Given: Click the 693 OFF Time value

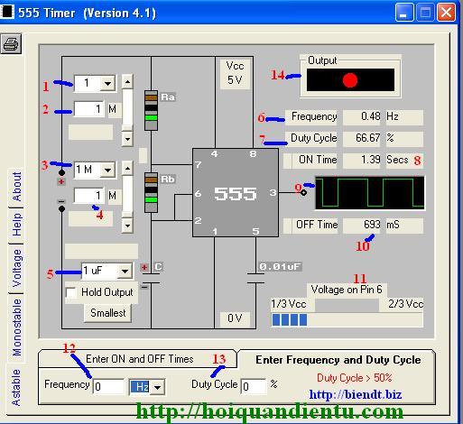Looking at the screenshot, I should click(363, 225).
